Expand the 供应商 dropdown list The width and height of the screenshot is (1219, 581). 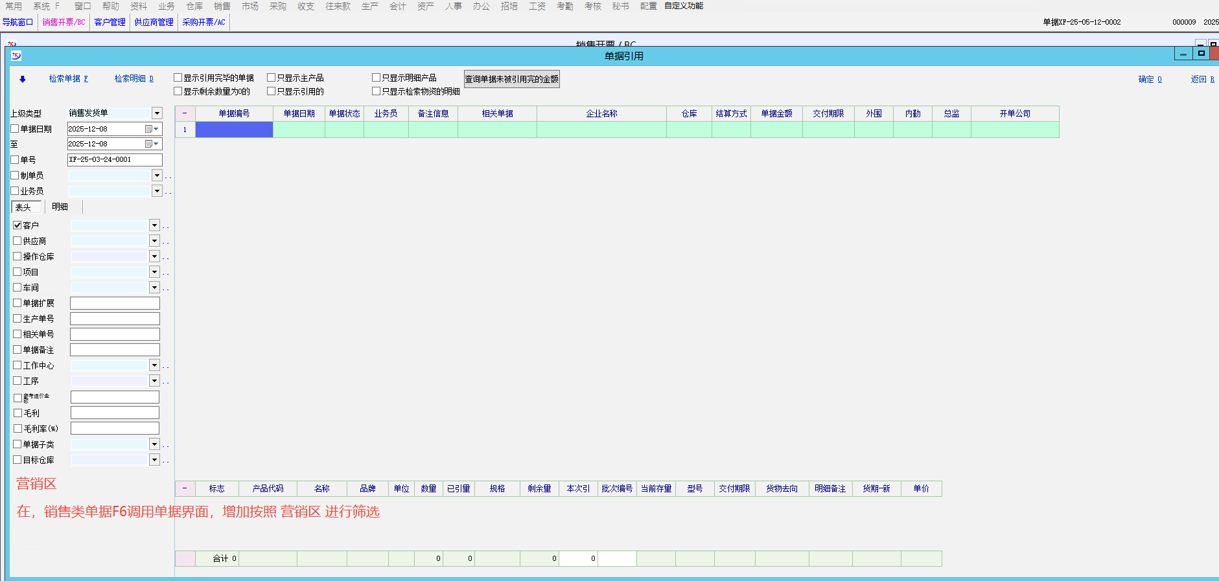[x=154, y=241]
